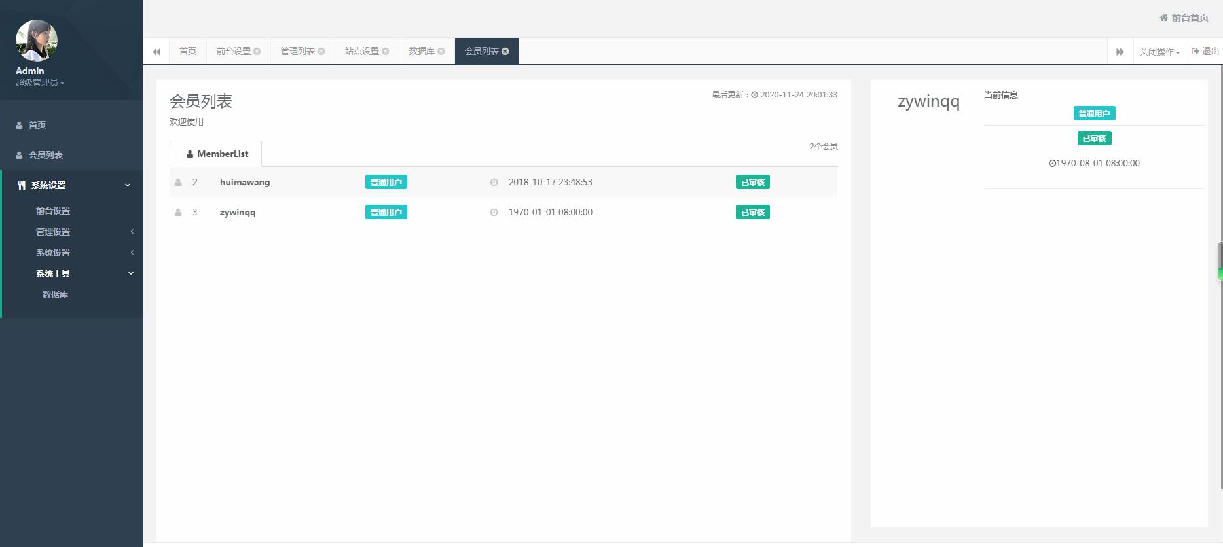Open the 关闭操作 dropdown menu
The image size is (1223, 547).
pyautogui.click(x=1159, y=52)
